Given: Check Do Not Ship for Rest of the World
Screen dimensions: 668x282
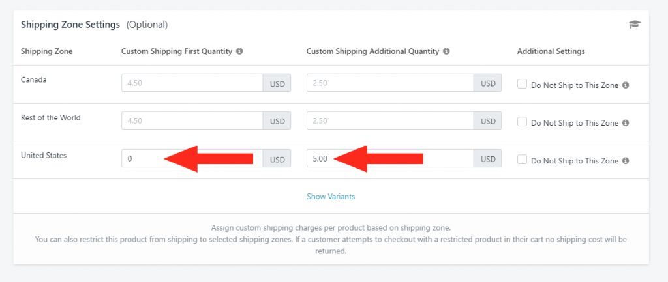Looking at the screenshot, I should pos(522,122).
